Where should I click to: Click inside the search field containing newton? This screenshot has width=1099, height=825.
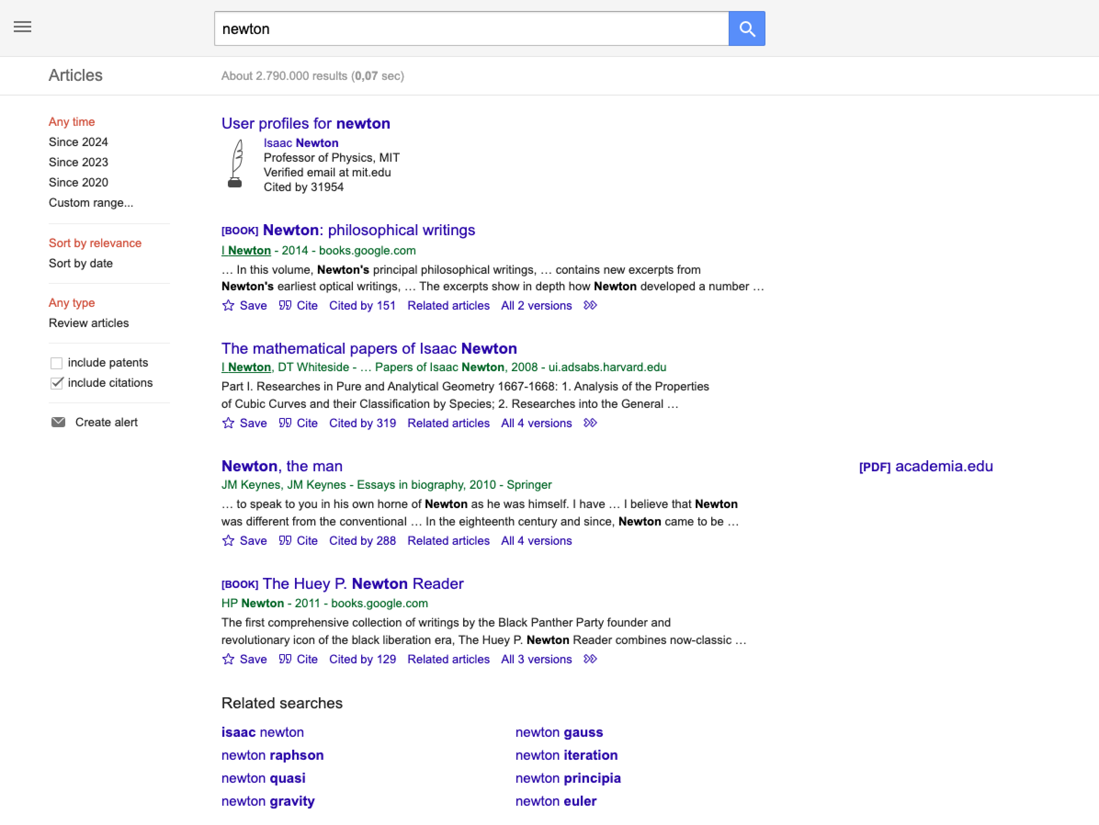[471, 29]
